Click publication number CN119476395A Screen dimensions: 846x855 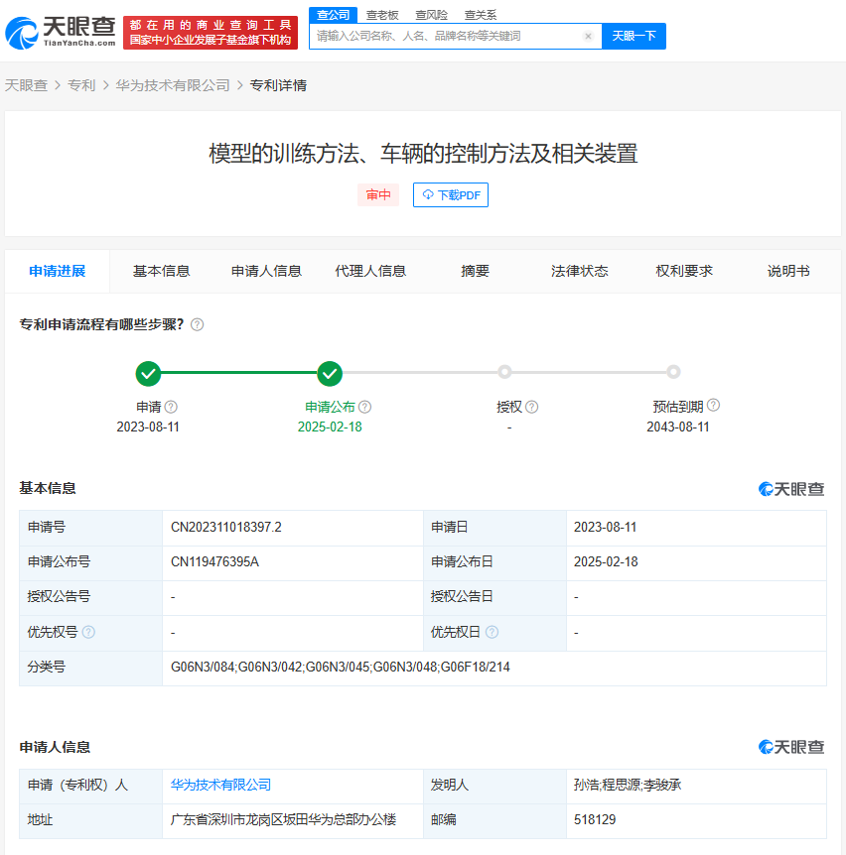click(x=214, y=562)
